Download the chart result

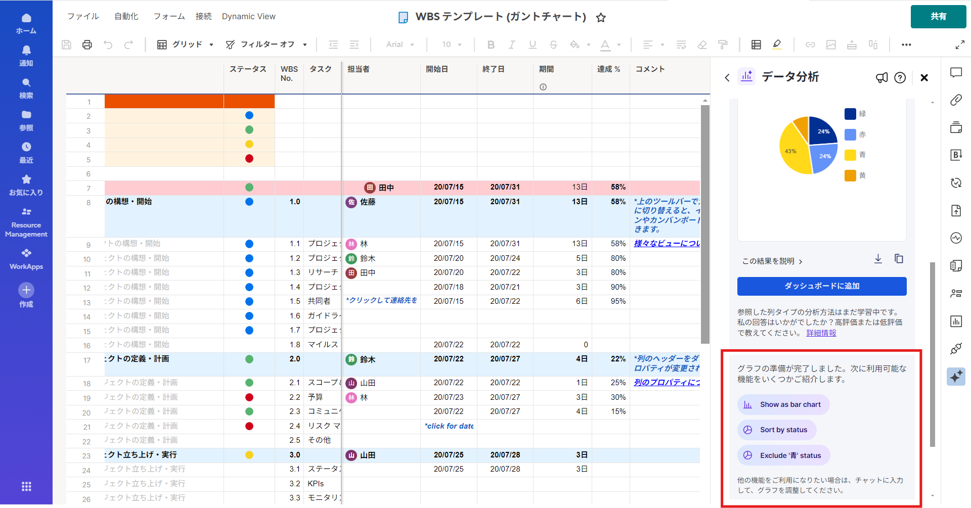878,259
